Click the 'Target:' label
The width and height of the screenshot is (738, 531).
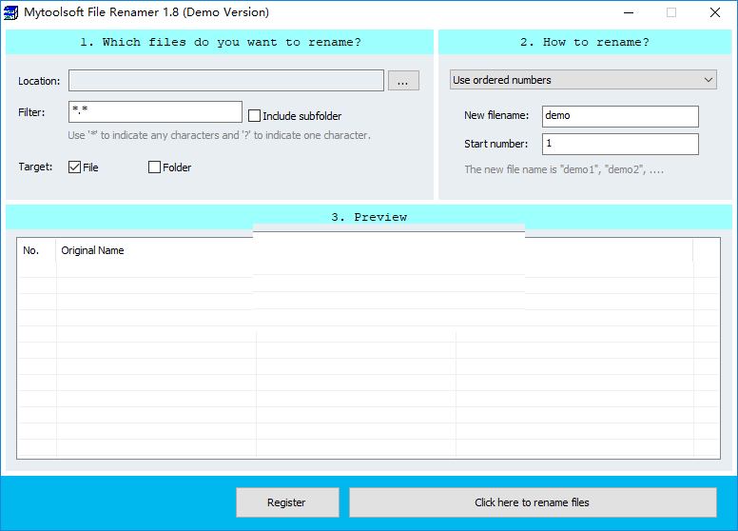coord(35,167)
